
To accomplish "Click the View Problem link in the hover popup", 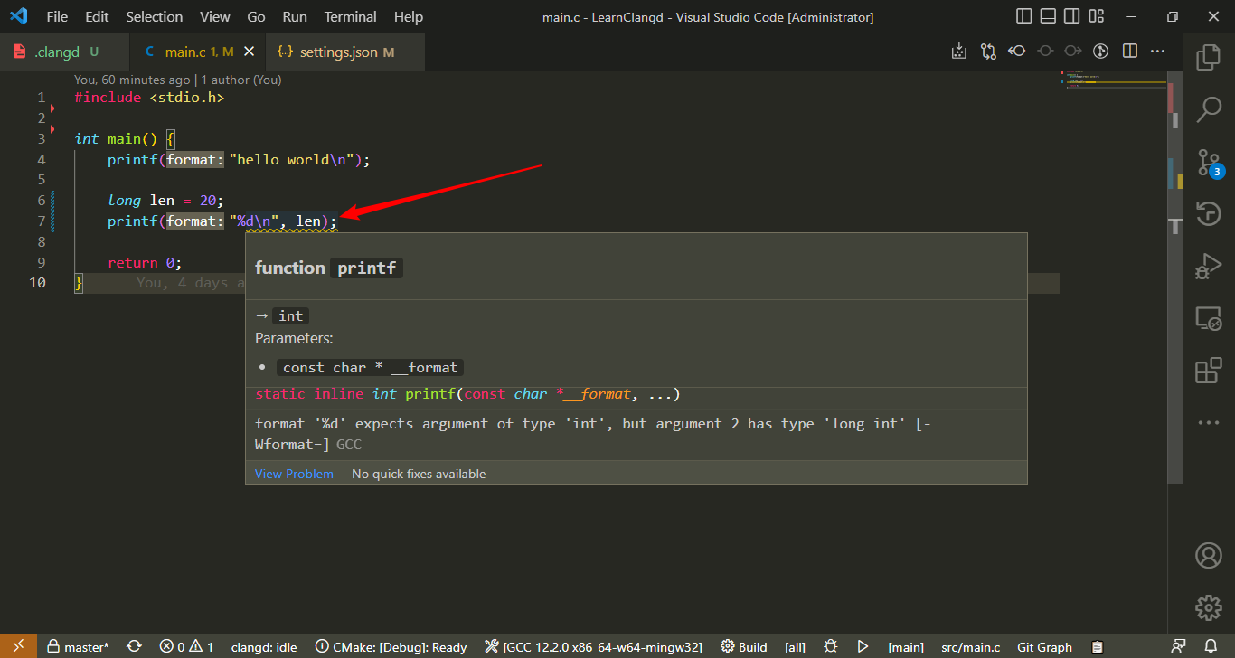I will point(294,473).
